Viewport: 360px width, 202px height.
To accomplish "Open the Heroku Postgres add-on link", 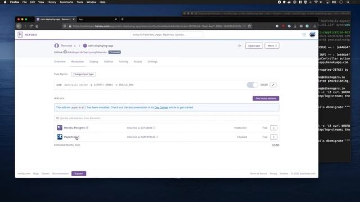I will [x=74, y=127].
